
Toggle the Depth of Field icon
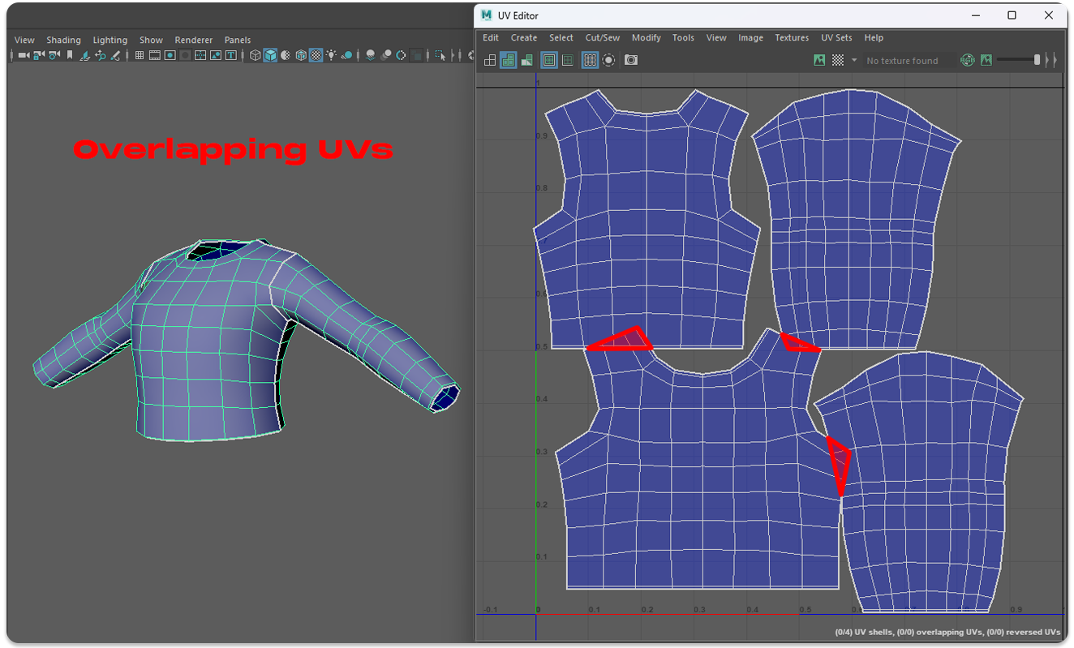417,55
